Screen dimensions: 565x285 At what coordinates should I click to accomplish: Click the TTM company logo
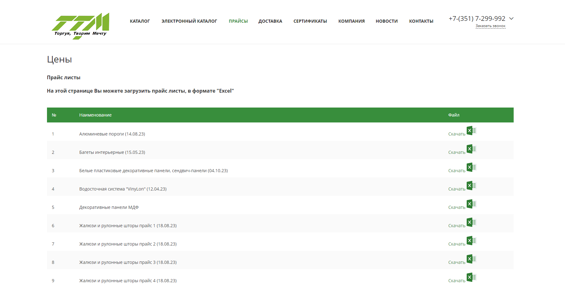[80, 26]
